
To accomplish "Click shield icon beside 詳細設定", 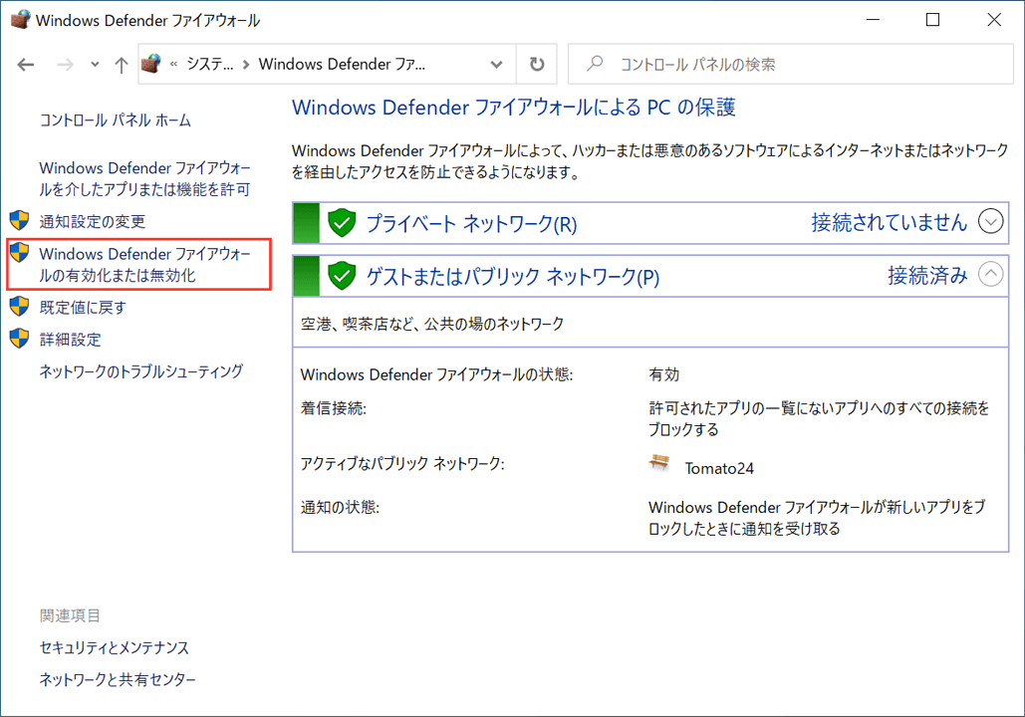I will coord(20,338).
